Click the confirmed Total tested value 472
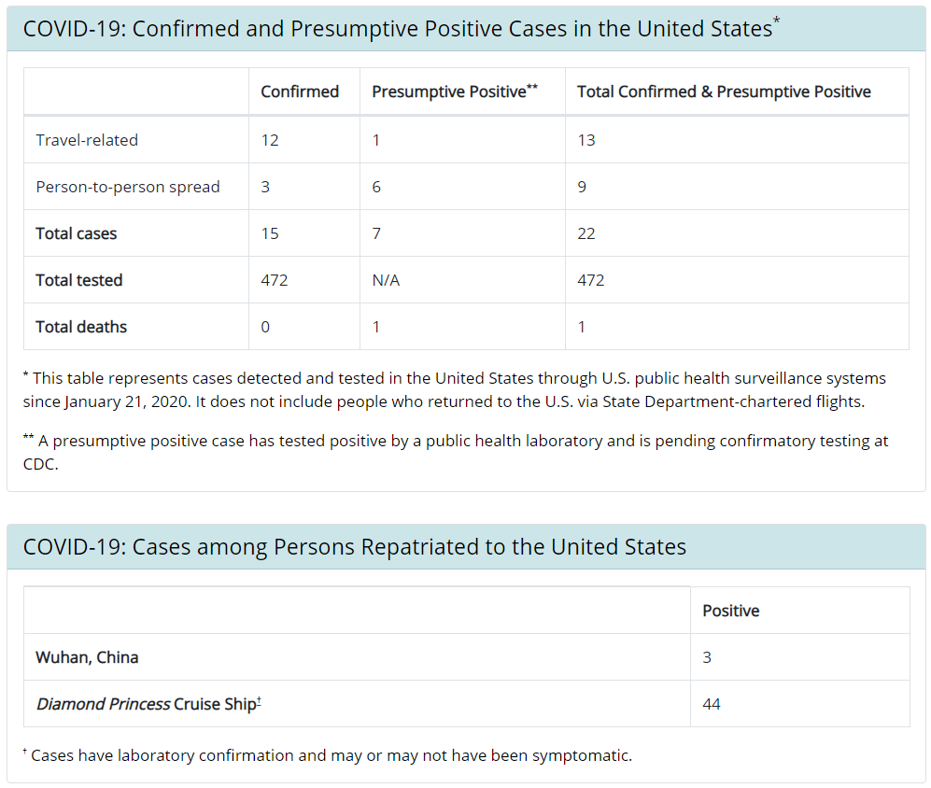Screen dimensions: 931x788 click(275, 280)
